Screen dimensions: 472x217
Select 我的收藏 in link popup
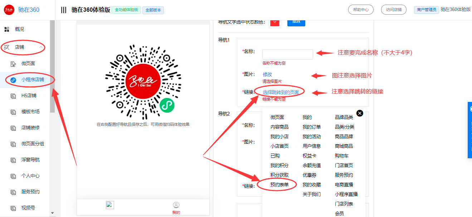pos(312,185)
